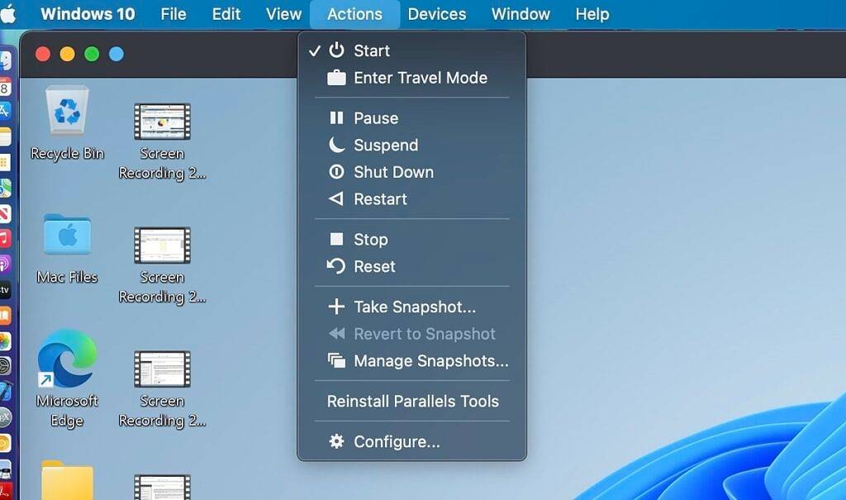Image resolution: width=846 pixels, height=500 pixels.
Task: Select the Pause command's pause icon
Action: pyautogui.click(x=337, y=118)
